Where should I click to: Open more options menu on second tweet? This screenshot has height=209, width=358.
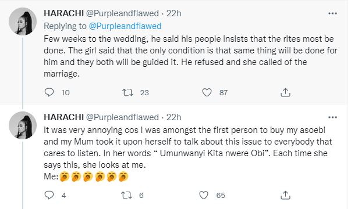[332, 117]
